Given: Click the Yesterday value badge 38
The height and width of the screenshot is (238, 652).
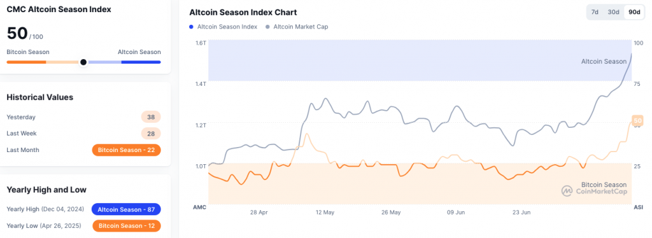Looking at the screenshot, I should coord(151,117).
